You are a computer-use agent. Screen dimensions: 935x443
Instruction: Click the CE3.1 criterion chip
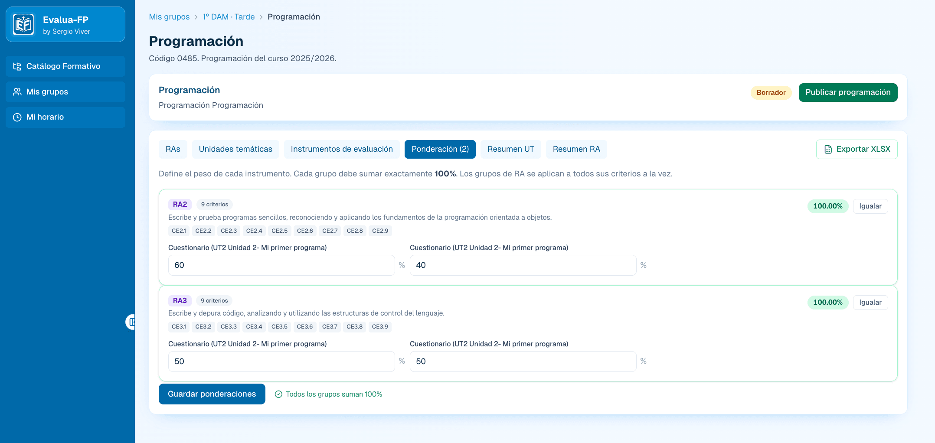[x=179, y=327]
